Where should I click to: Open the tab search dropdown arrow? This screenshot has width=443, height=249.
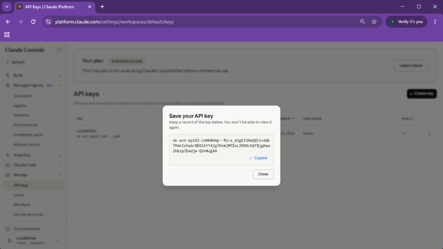(x=7, y=7)
